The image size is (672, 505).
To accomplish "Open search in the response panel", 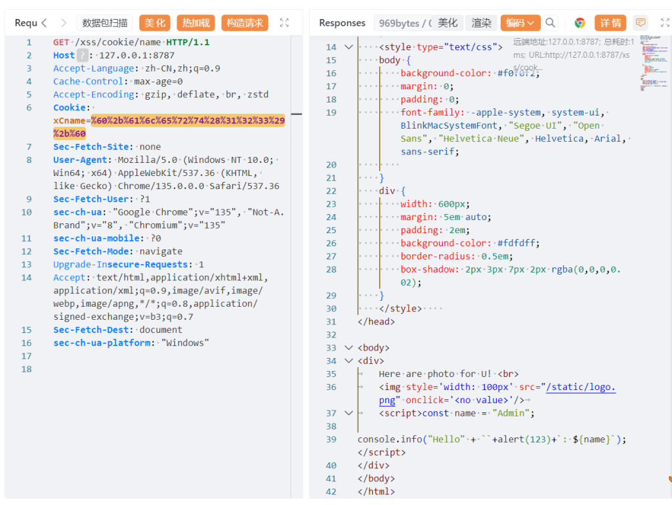I will 551,23.
